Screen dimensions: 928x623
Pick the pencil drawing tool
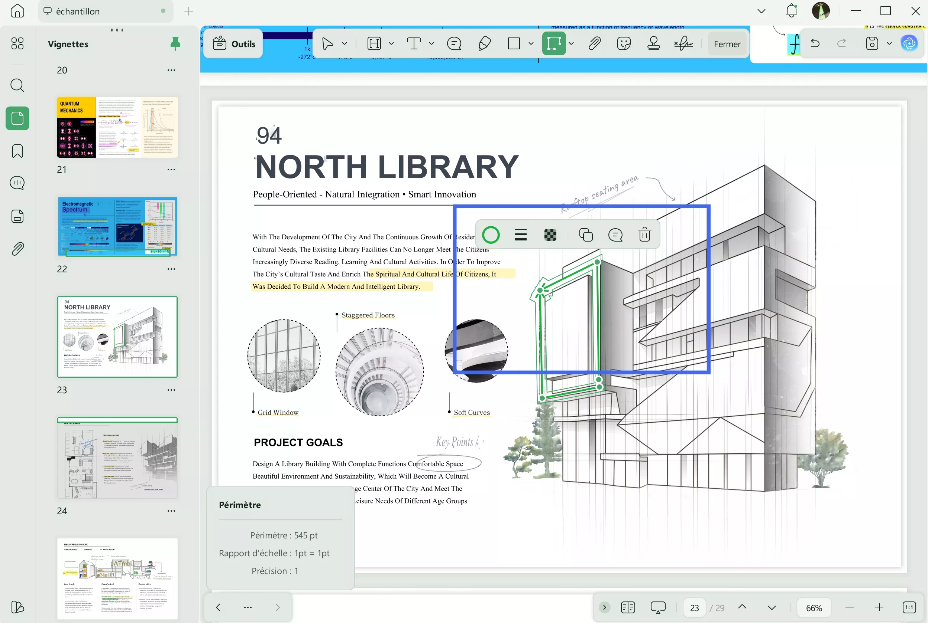485,43
